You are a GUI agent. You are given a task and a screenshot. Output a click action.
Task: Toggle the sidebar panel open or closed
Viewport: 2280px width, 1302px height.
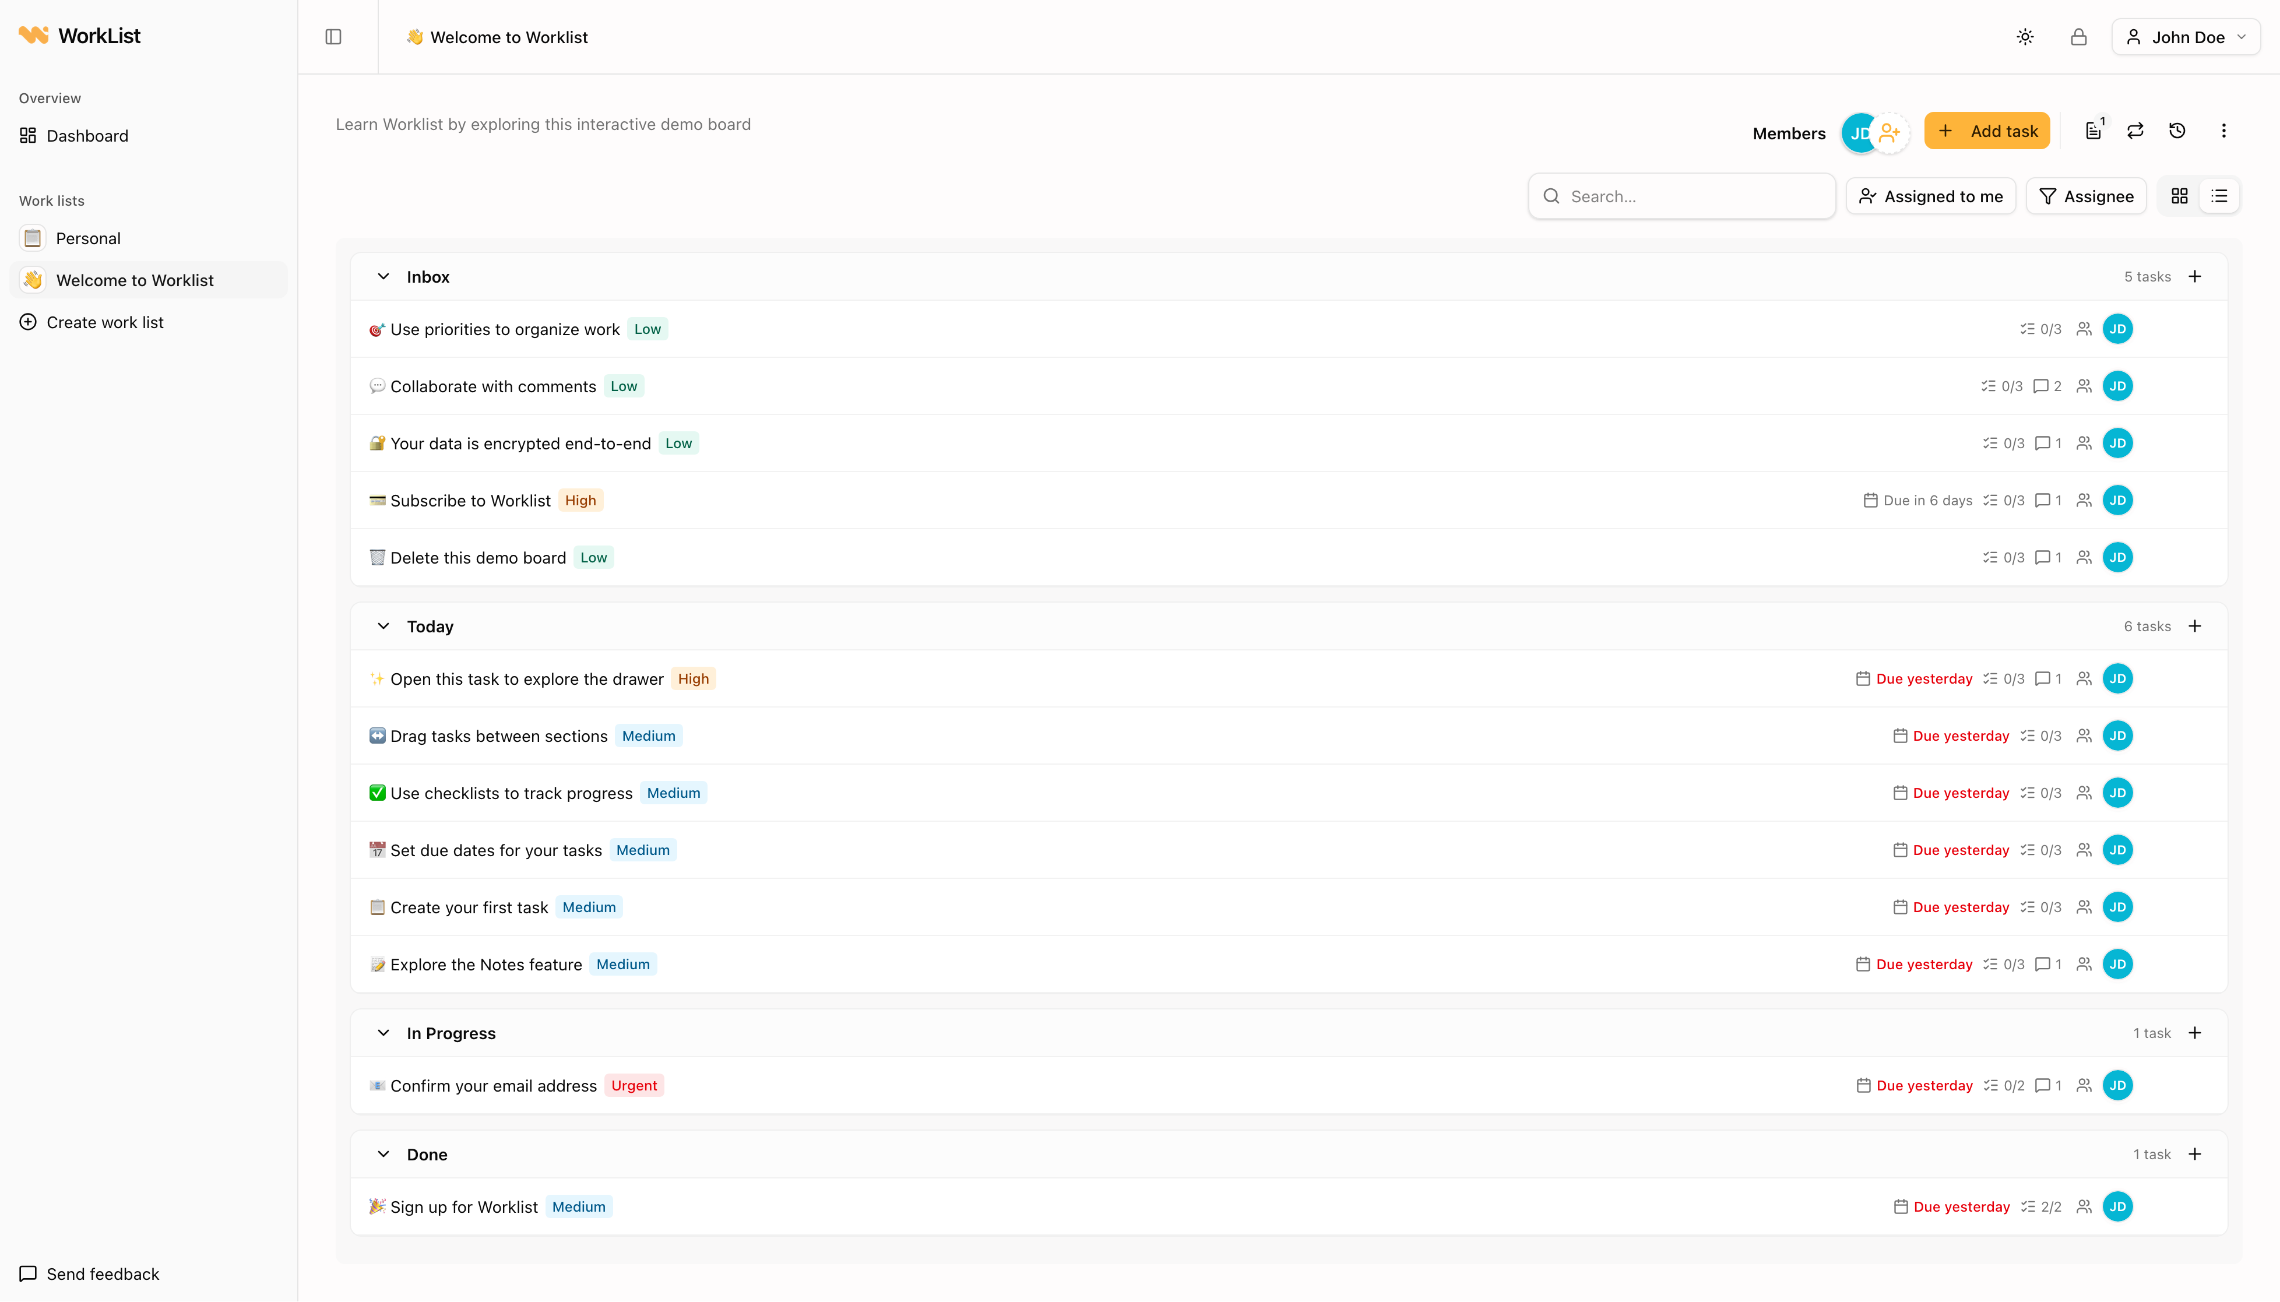pos(333,37)
